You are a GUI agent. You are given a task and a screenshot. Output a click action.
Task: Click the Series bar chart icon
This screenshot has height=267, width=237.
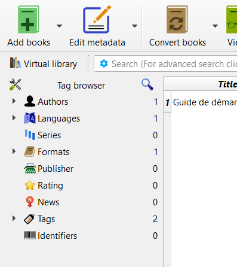pyautogui.click(x=30, y=135)
